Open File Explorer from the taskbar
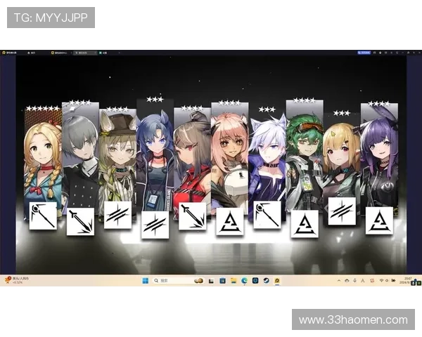 (233, 280)
